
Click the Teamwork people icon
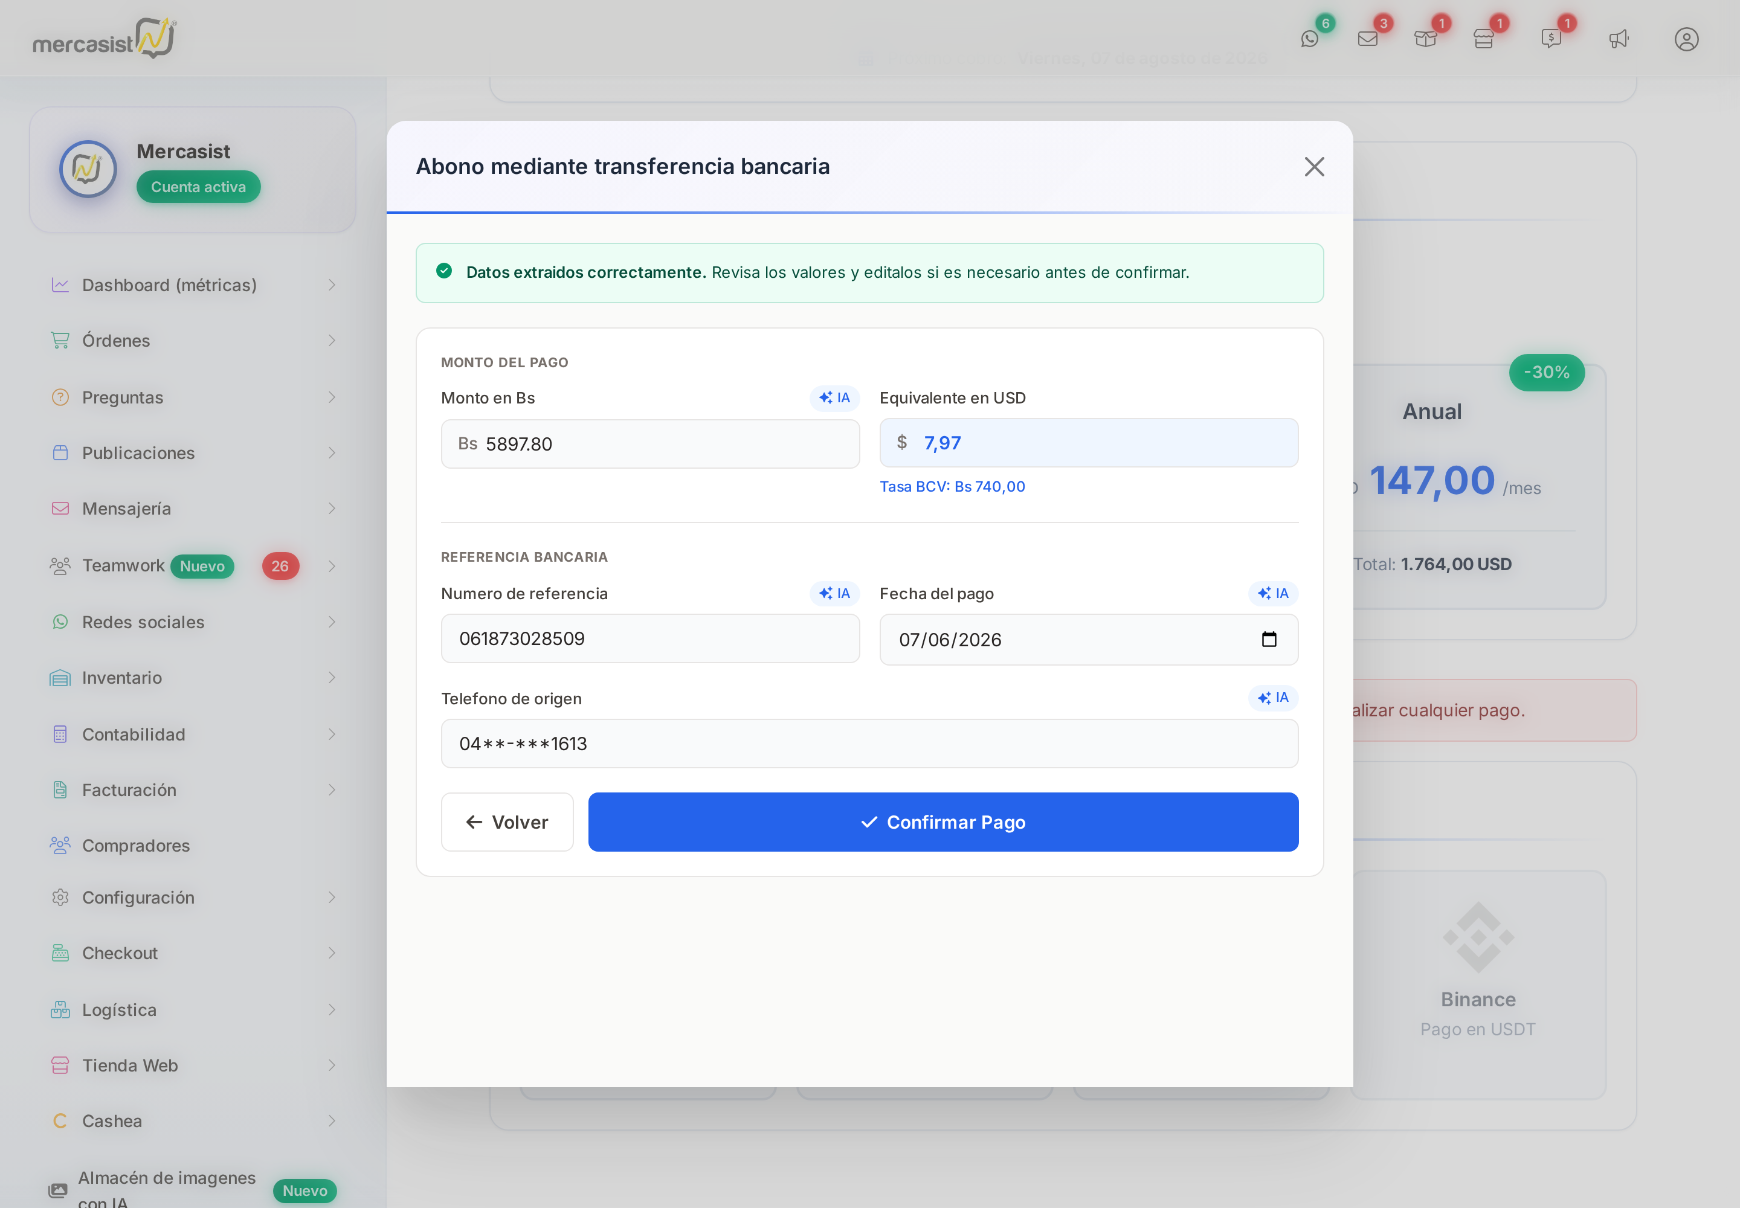coord(60,565)
